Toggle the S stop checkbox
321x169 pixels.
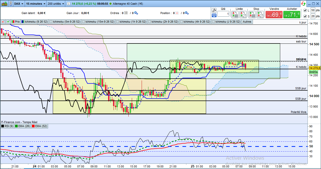pyautogui.click(x=305, y=16)
